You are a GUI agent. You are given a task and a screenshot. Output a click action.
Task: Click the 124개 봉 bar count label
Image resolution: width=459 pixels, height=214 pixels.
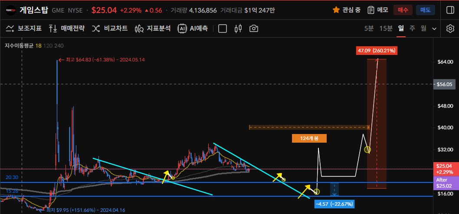[309, 139]
